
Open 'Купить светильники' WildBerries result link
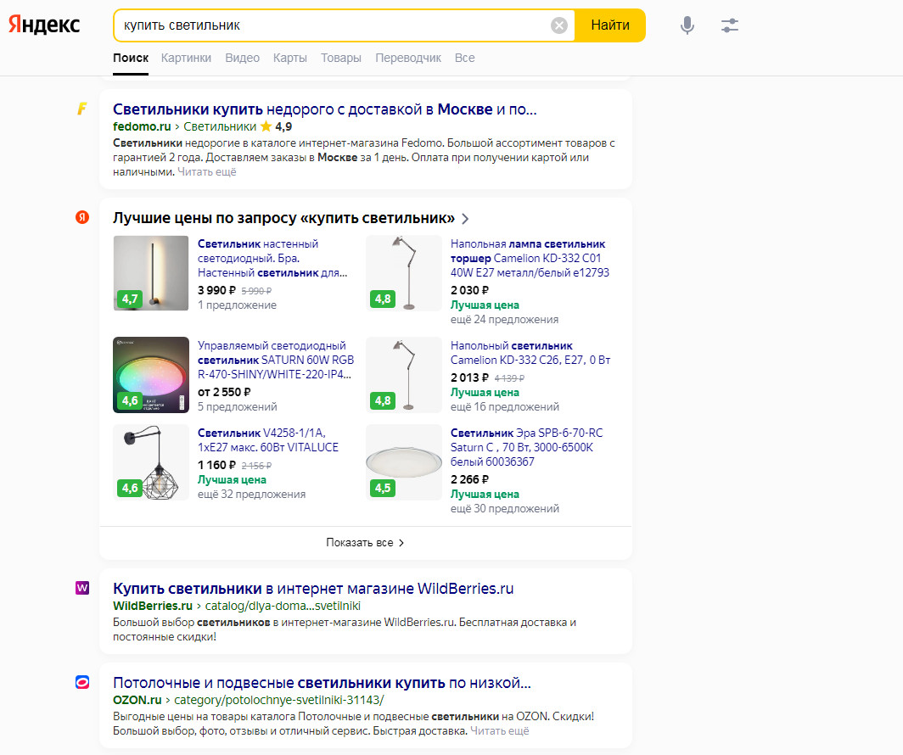(x=313, y=589)
